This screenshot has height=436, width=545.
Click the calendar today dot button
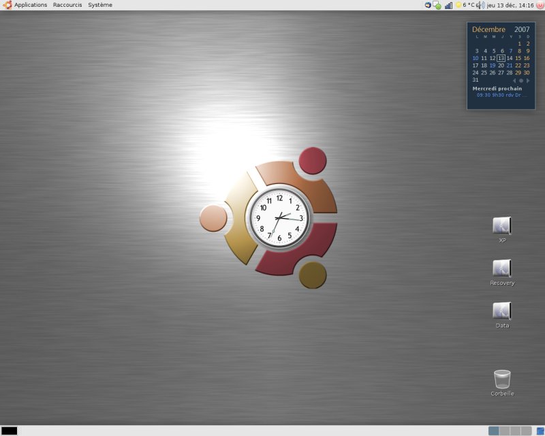pyautogui.click(x=521, y=80)
